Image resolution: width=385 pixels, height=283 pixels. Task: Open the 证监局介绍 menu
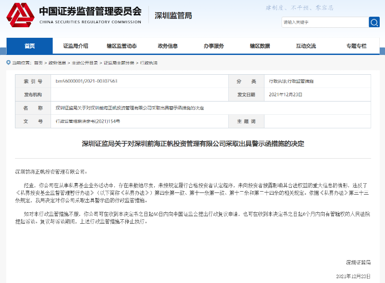(x=76, y=46)
